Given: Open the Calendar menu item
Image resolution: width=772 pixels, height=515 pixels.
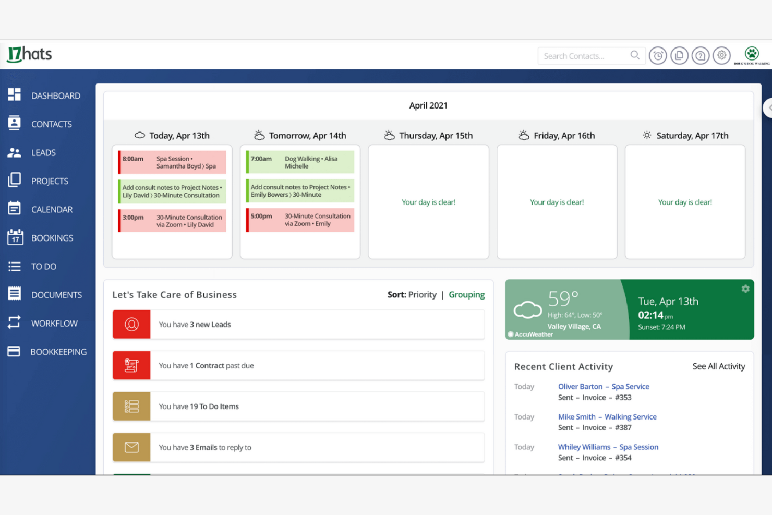Looking at the screenshot, I should tap(52, 210).
